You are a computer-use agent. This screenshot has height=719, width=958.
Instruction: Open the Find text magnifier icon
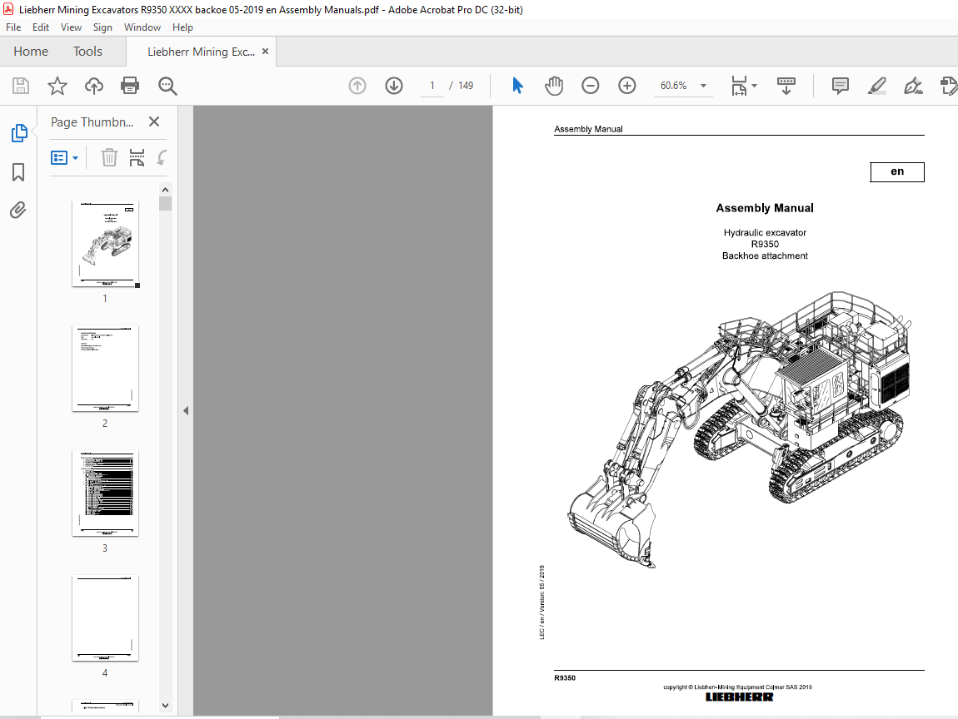click(x=167, y=86)
